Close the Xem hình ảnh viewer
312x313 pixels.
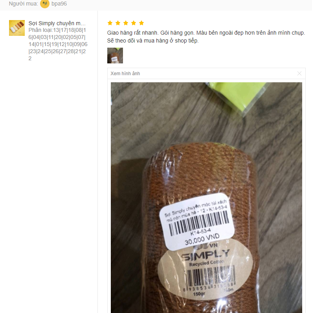299,74
